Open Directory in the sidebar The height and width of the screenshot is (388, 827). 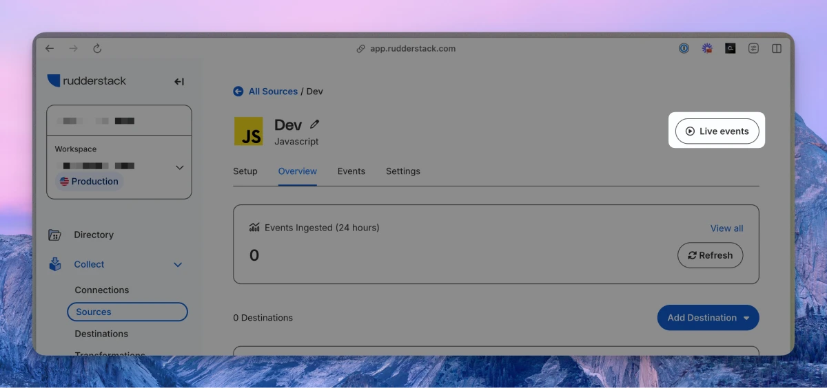point(94,235)
